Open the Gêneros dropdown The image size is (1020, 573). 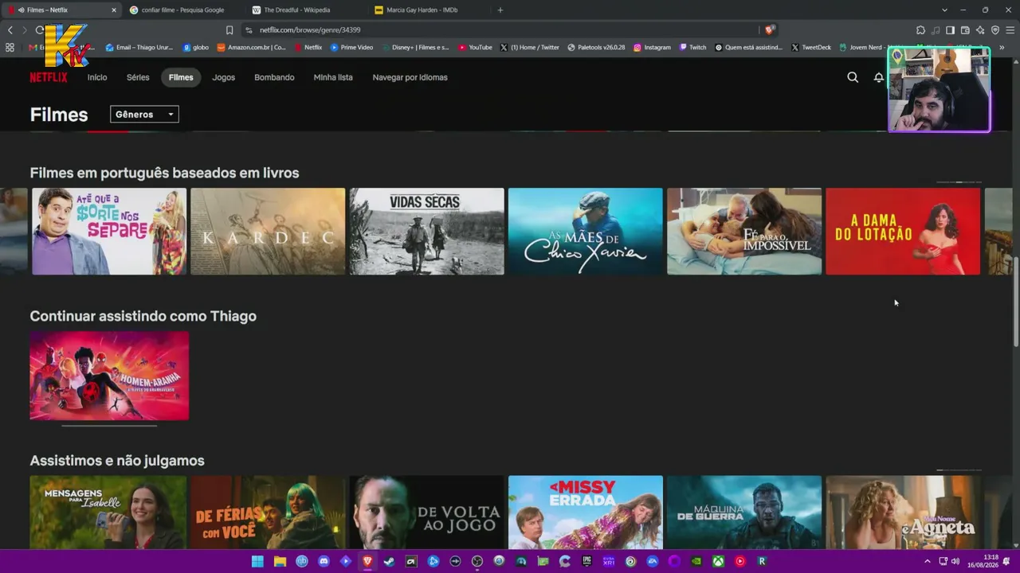coord(144,115)
